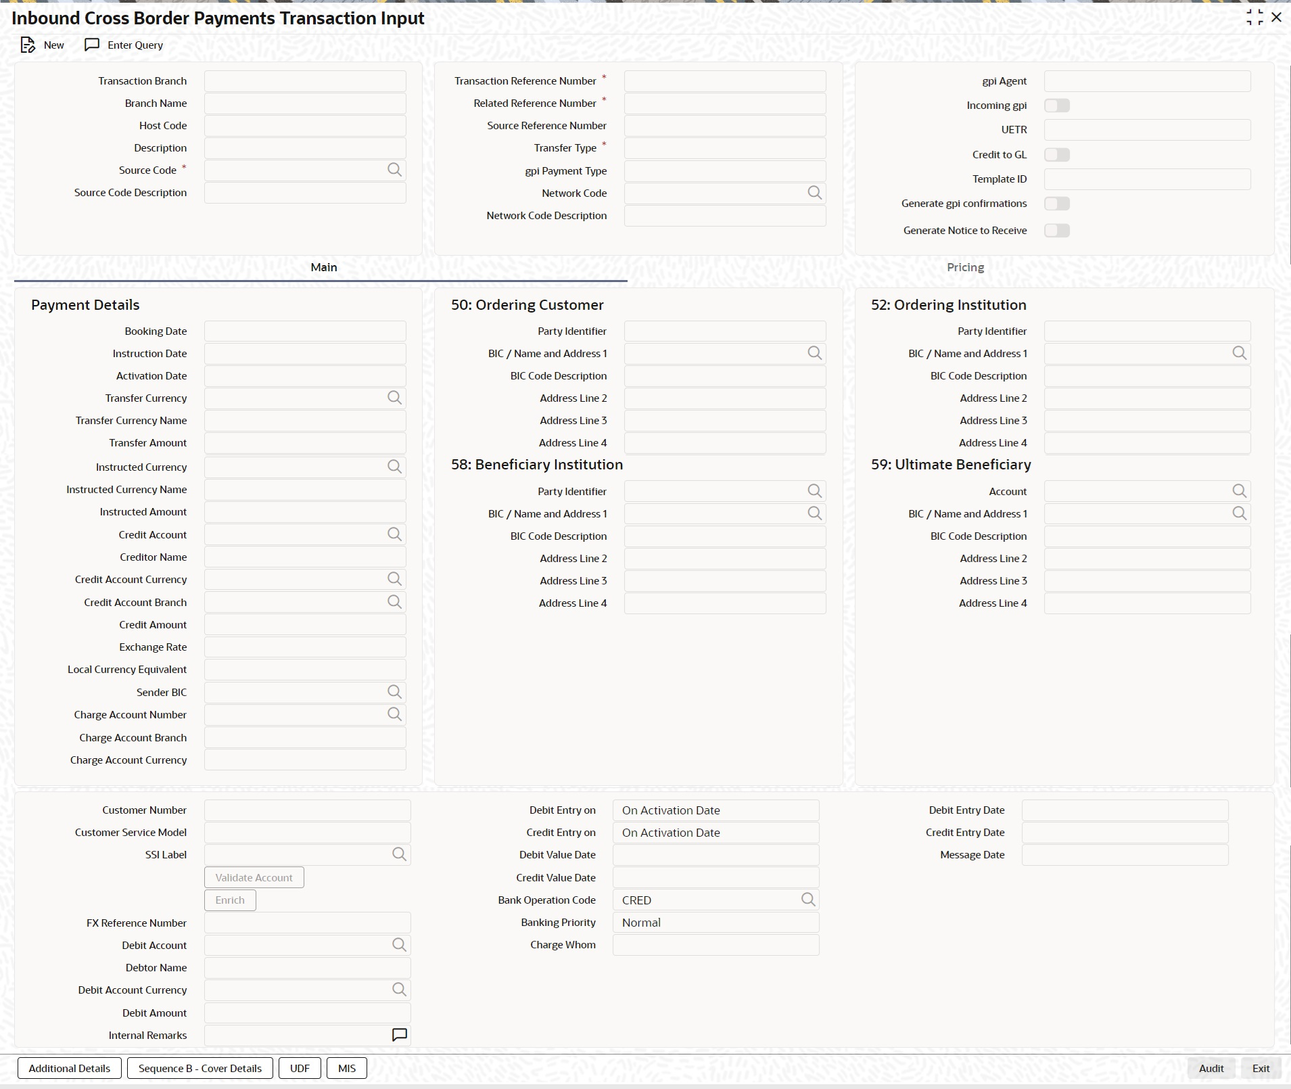Toggle Generate gpi confirmations switch

[x=1057, y=204]
